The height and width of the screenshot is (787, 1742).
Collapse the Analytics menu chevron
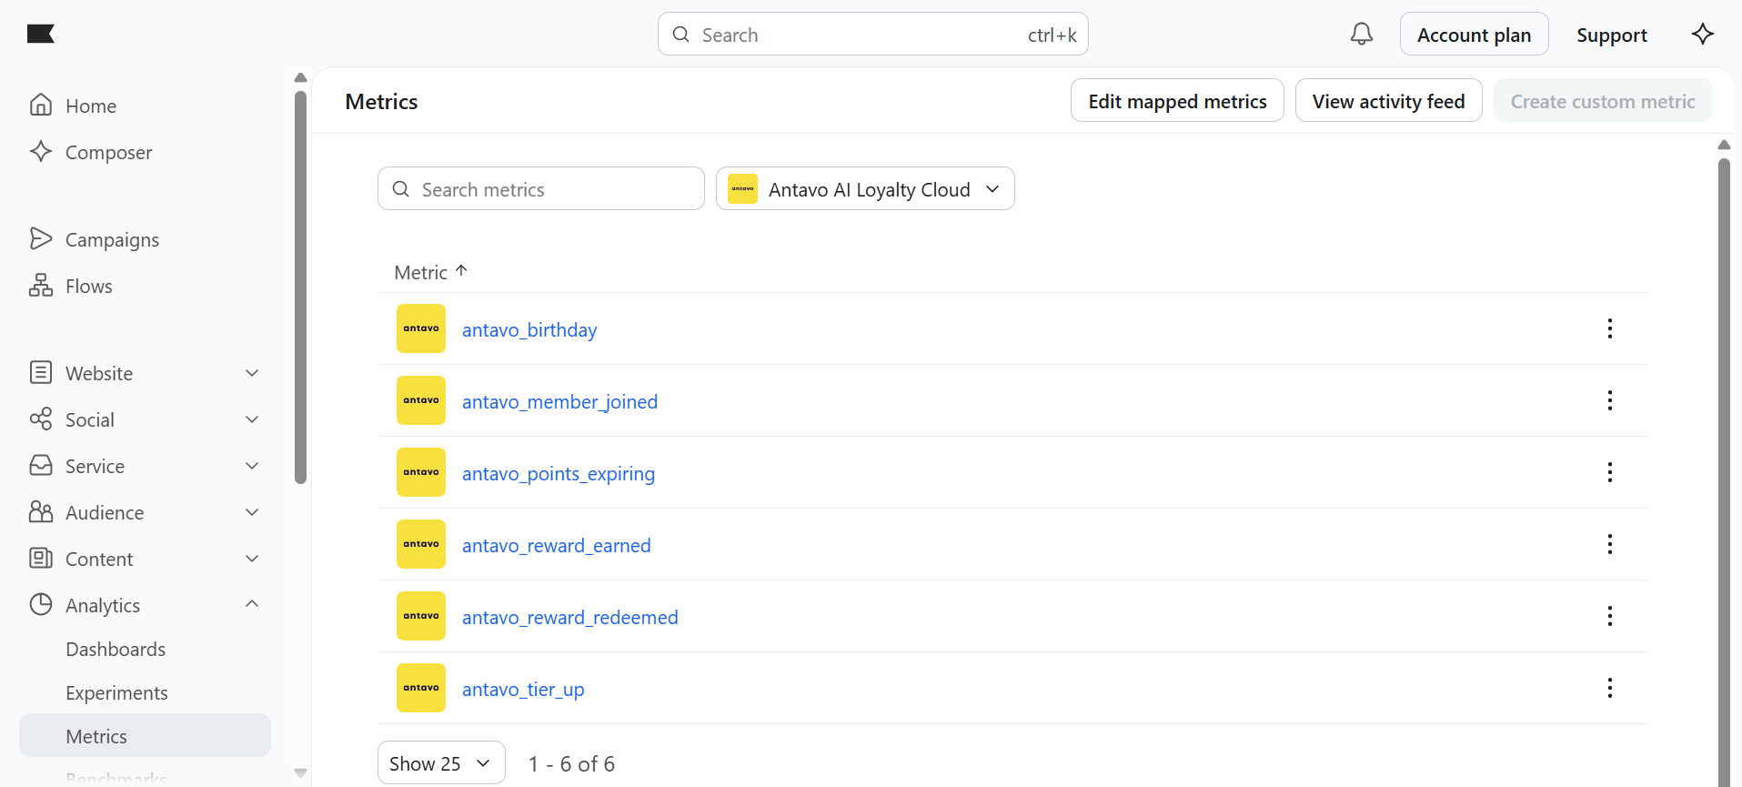click(x=253, y=604)
